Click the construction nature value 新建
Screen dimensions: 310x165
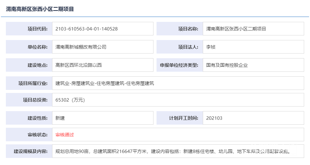(60, 118)
